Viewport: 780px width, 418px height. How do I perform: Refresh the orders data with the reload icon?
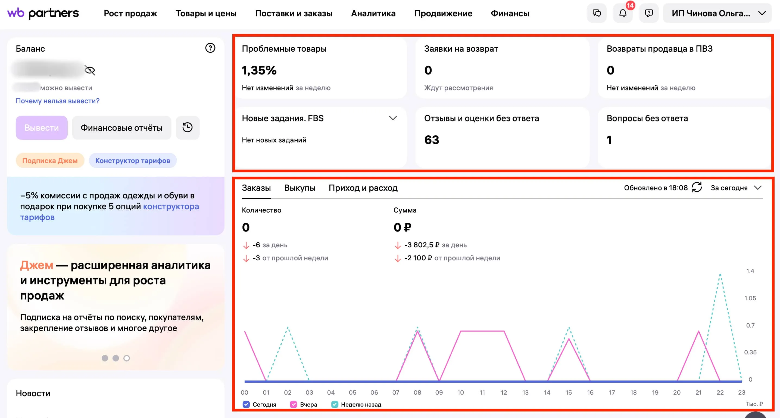click(x=697, y=188)
